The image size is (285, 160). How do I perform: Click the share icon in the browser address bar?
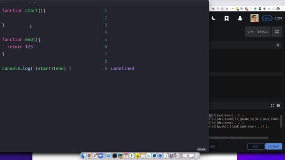click(222, 9)
